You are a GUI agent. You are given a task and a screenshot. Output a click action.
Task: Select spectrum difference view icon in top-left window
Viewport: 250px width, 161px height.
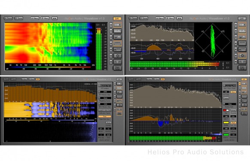coord(117,37)
